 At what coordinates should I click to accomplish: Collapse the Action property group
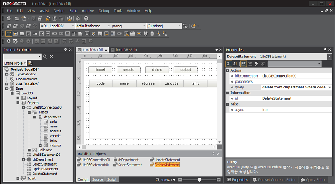pyautogui.click(x=227, y=70)
